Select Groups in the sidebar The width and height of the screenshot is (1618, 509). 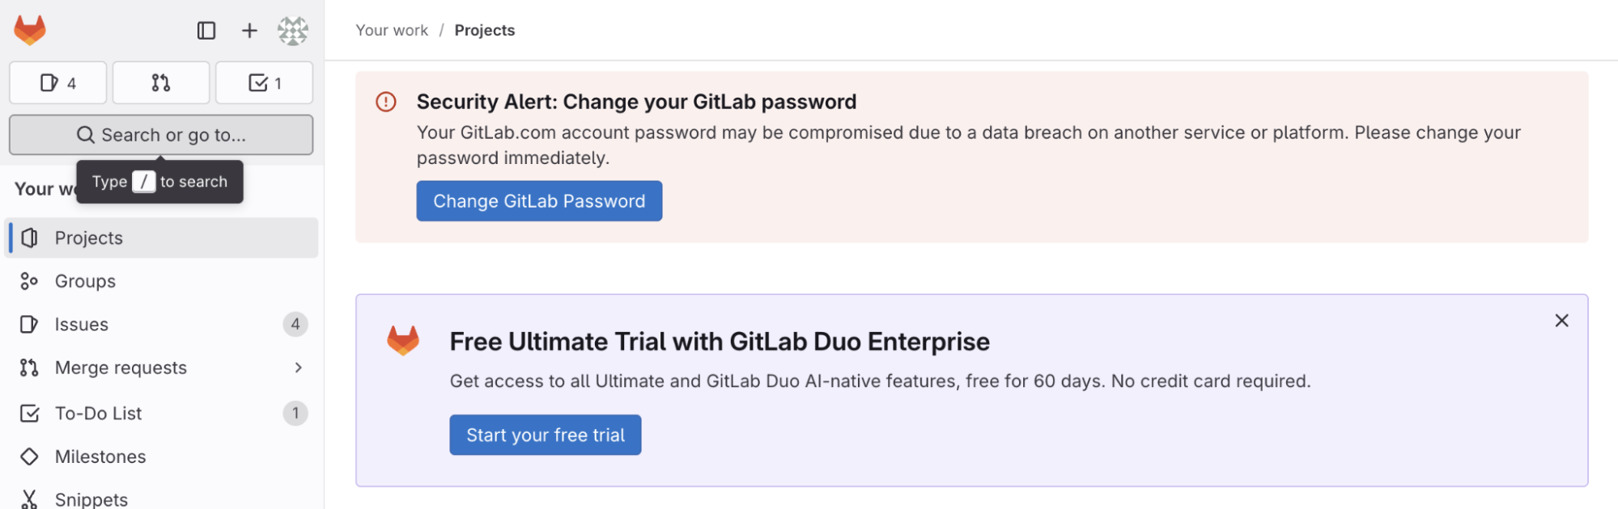(162, 281)
